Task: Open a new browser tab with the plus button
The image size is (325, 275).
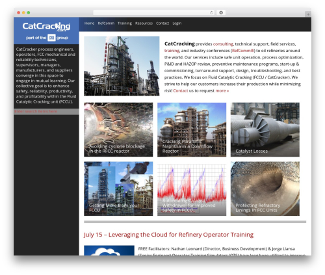Action: [x=308, y=14]
